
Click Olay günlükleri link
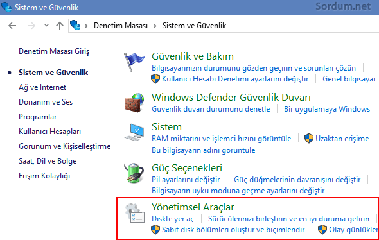click(x=353, y=230)
